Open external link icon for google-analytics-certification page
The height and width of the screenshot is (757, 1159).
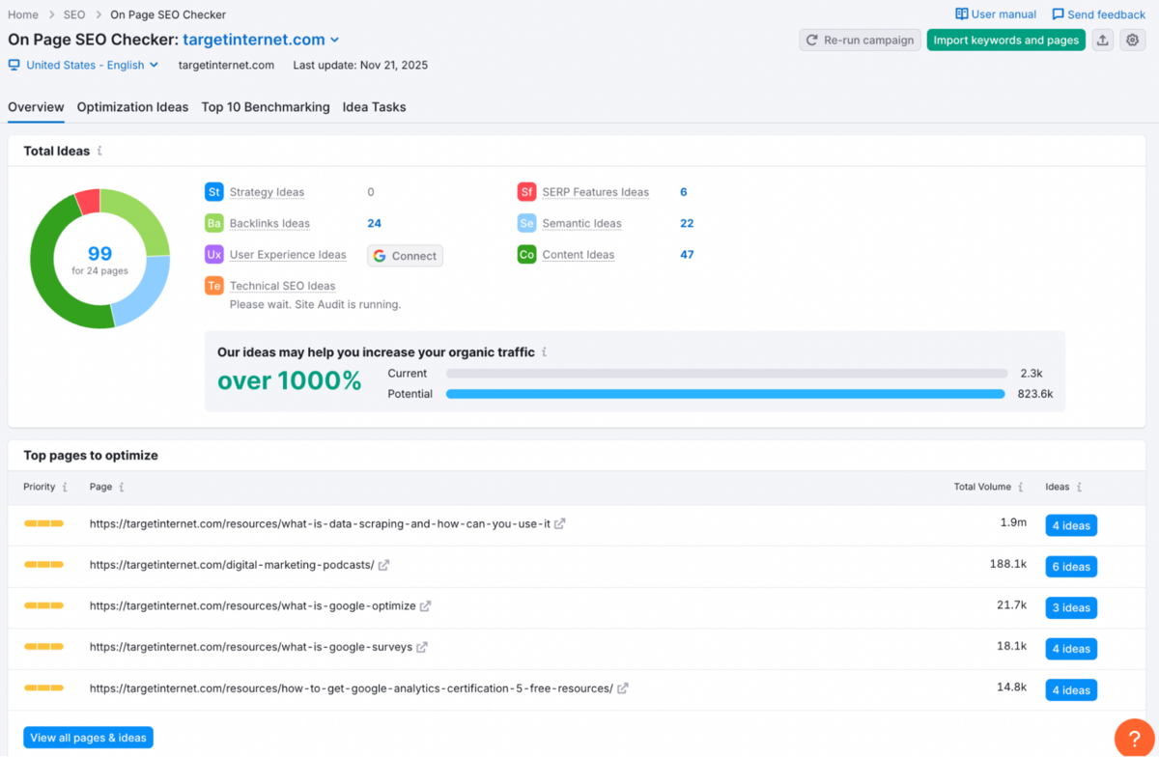623,688
